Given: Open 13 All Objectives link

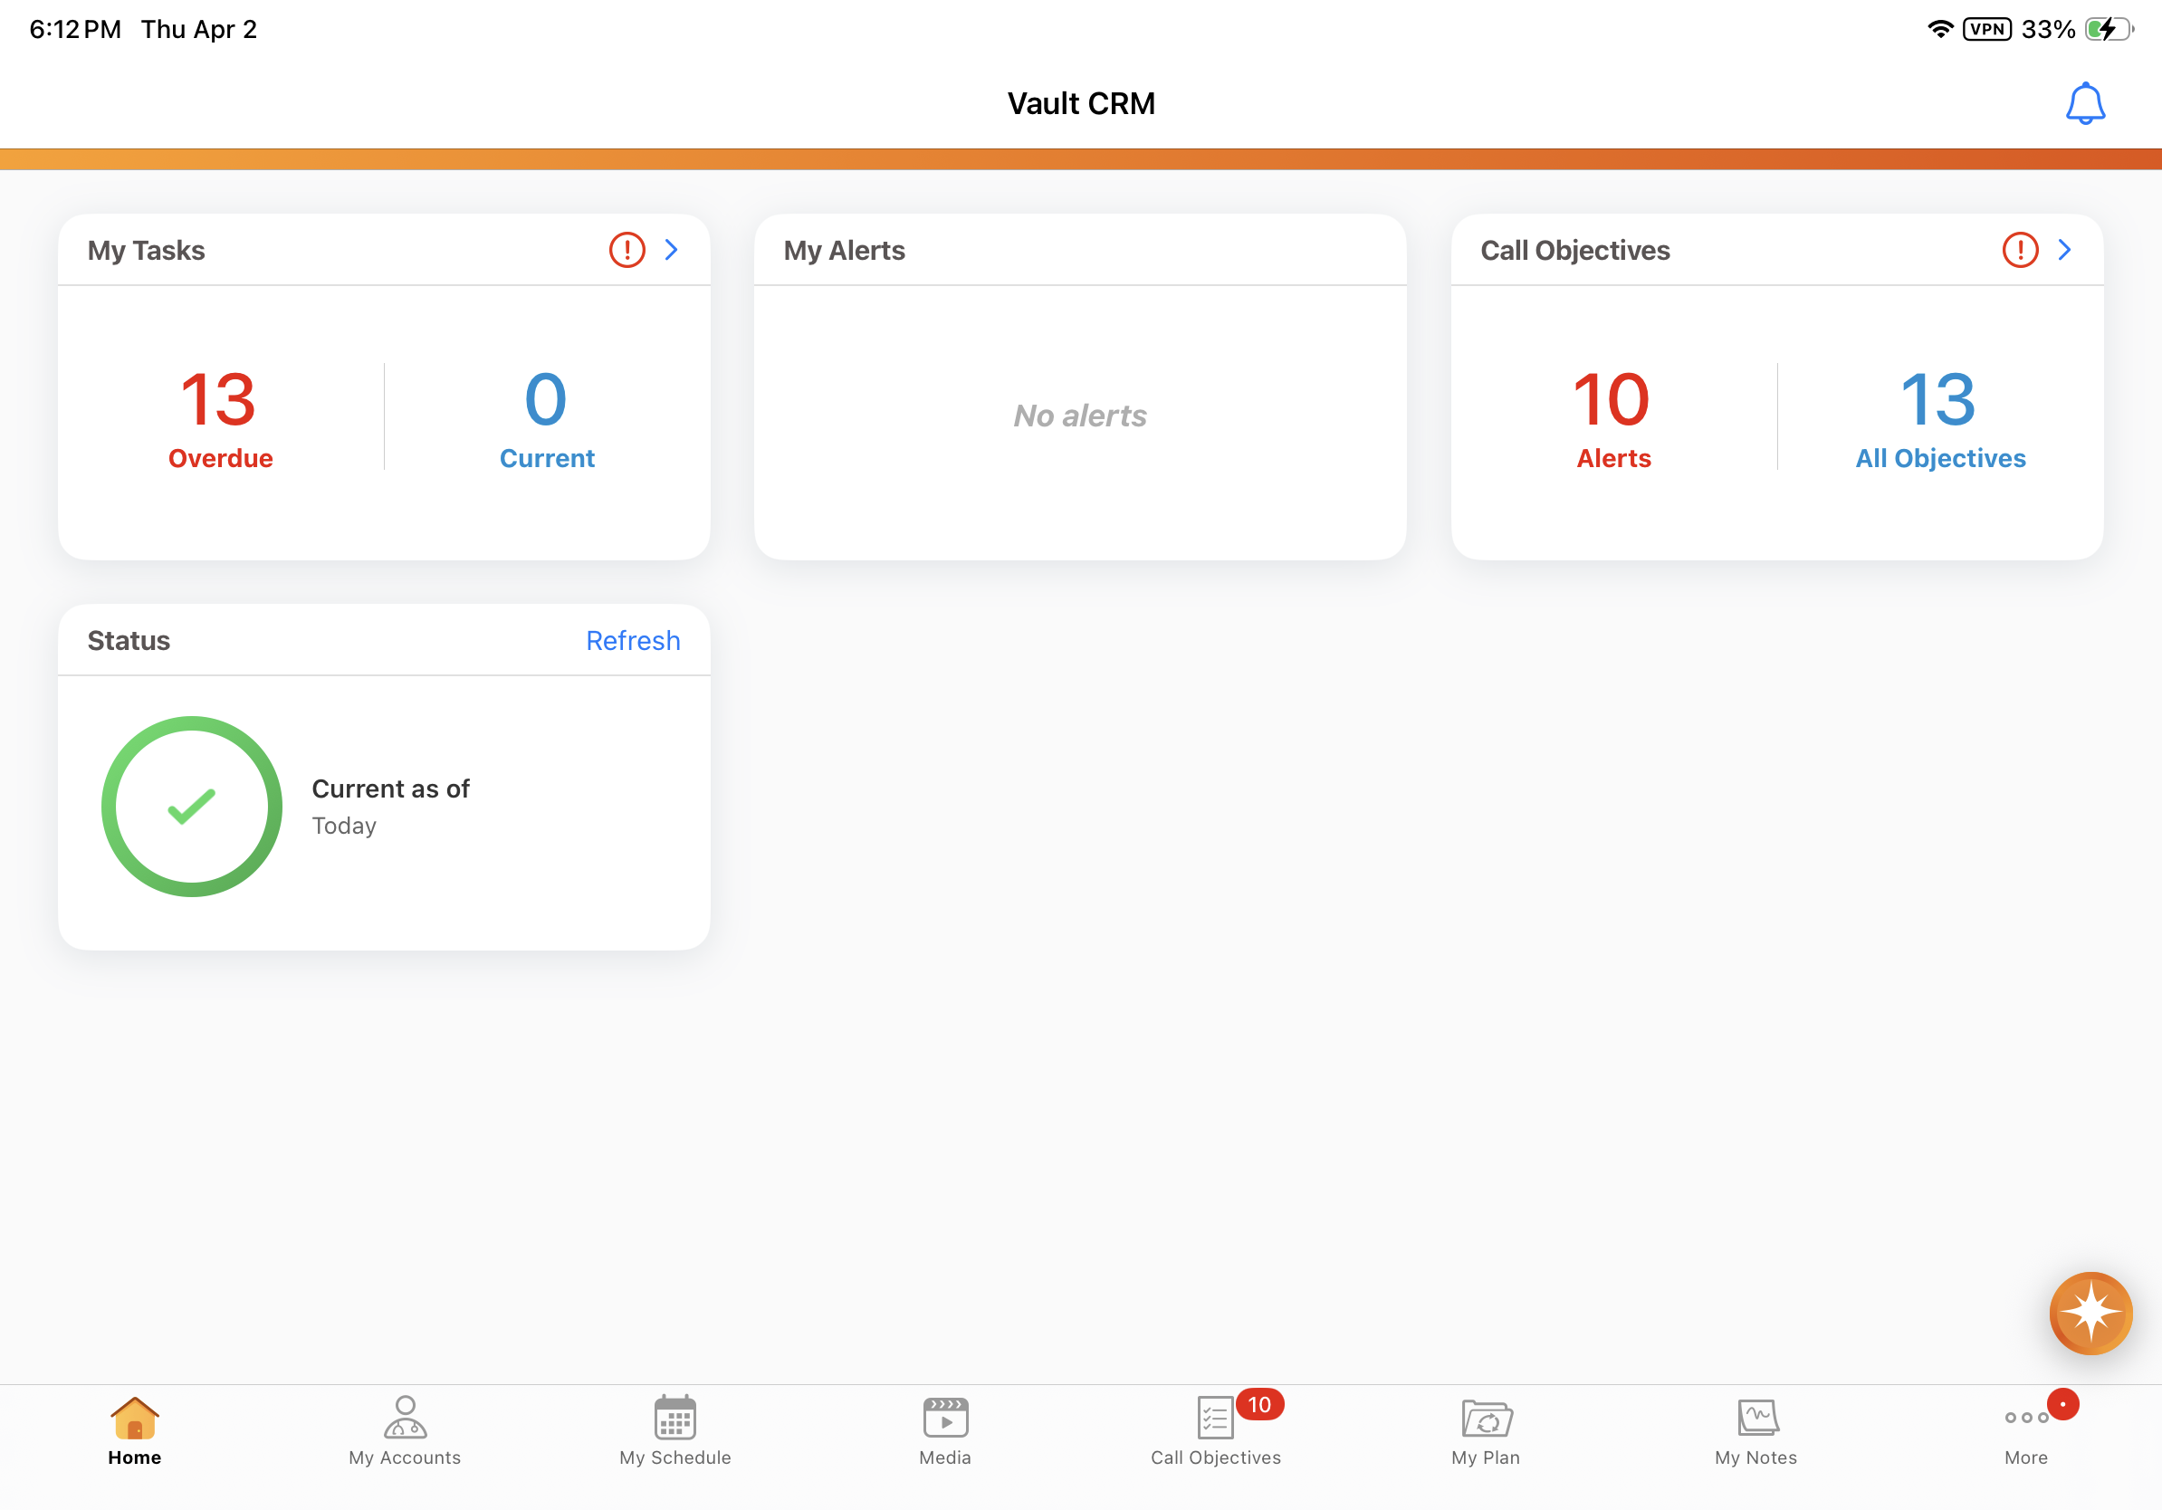Looking at the screenshot, I should tap(1940, 417).
